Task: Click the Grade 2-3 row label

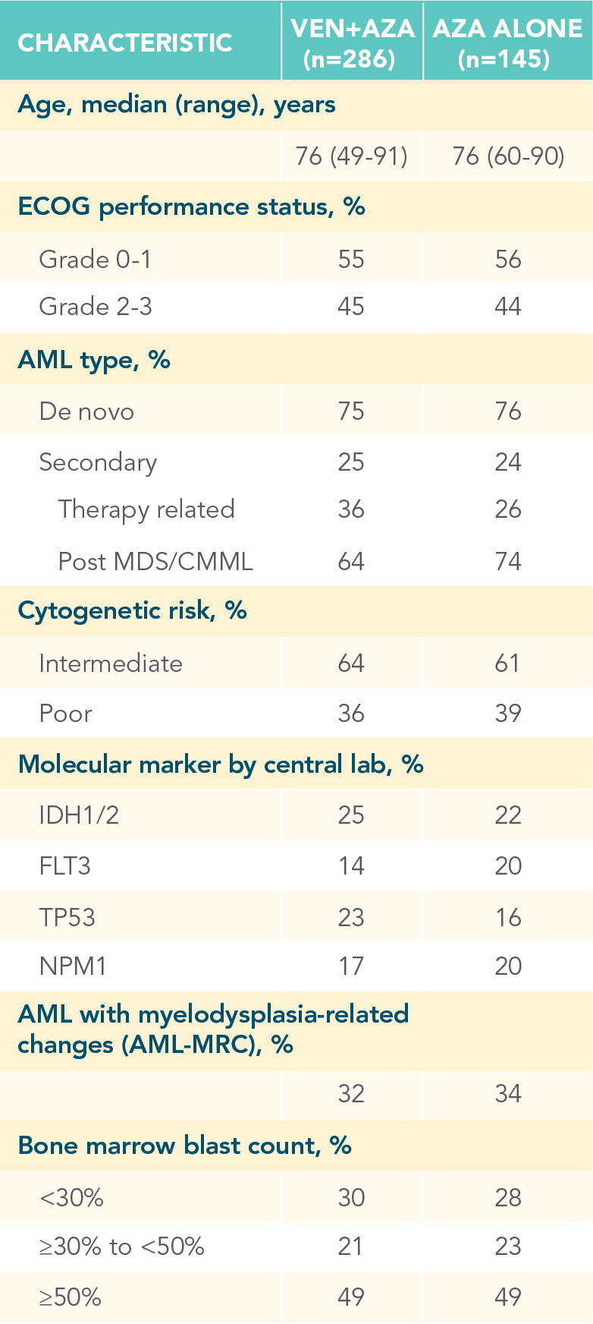Action: pyautogui.click(x=95, y=307)
